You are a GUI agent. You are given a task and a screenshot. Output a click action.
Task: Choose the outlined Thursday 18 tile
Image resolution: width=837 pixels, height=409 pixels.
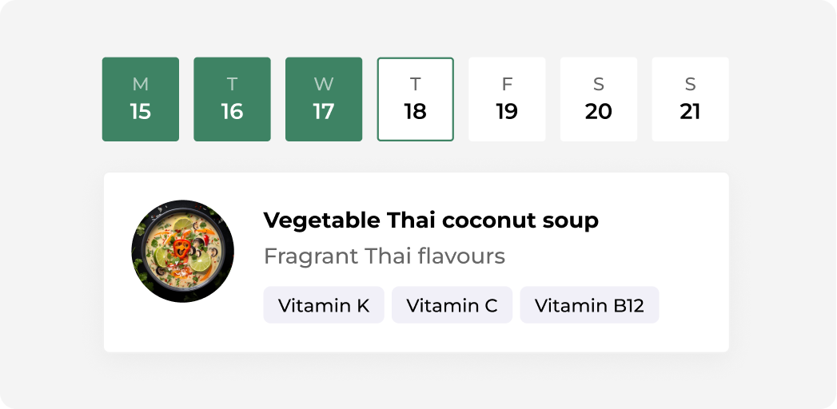[x=415, y=99]
